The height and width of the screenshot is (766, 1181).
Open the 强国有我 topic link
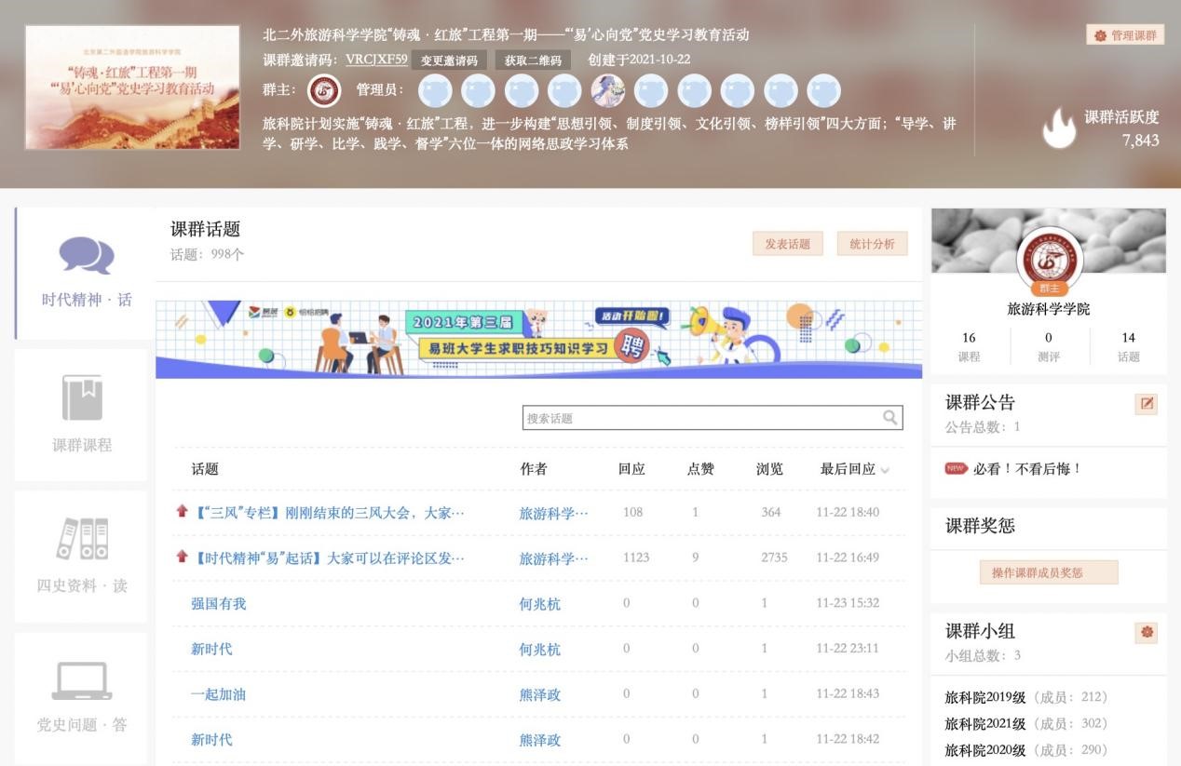[219, 603]
